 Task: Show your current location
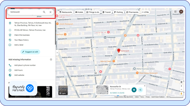tap(181, 82)
